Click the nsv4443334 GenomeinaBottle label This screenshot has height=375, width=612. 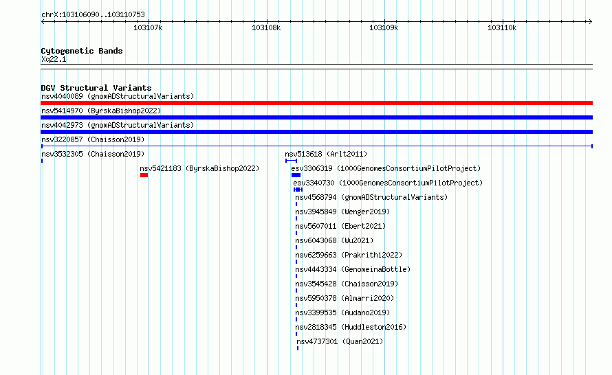(x=353, y=269)
